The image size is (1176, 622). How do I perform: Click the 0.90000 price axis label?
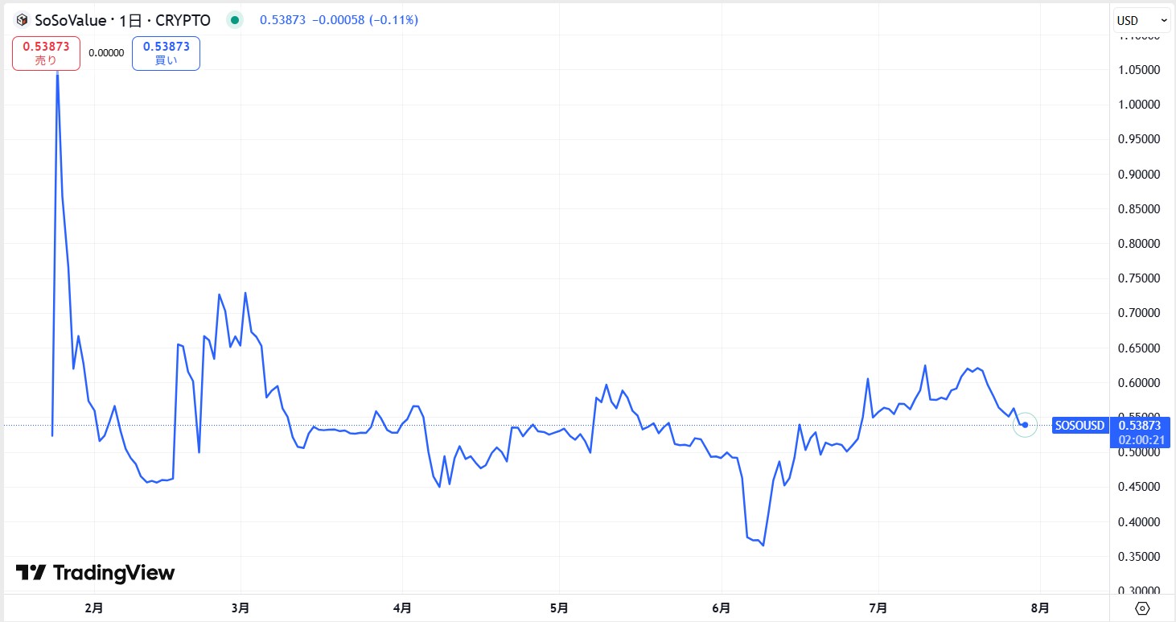pyautogui.click(x=1139, y=174)
